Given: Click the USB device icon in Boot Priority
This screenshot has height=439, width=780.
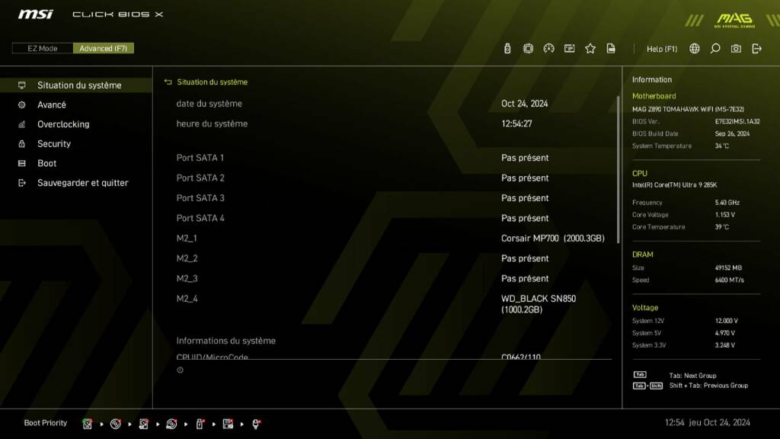Looking at the screenshot, I should [199, 424].
